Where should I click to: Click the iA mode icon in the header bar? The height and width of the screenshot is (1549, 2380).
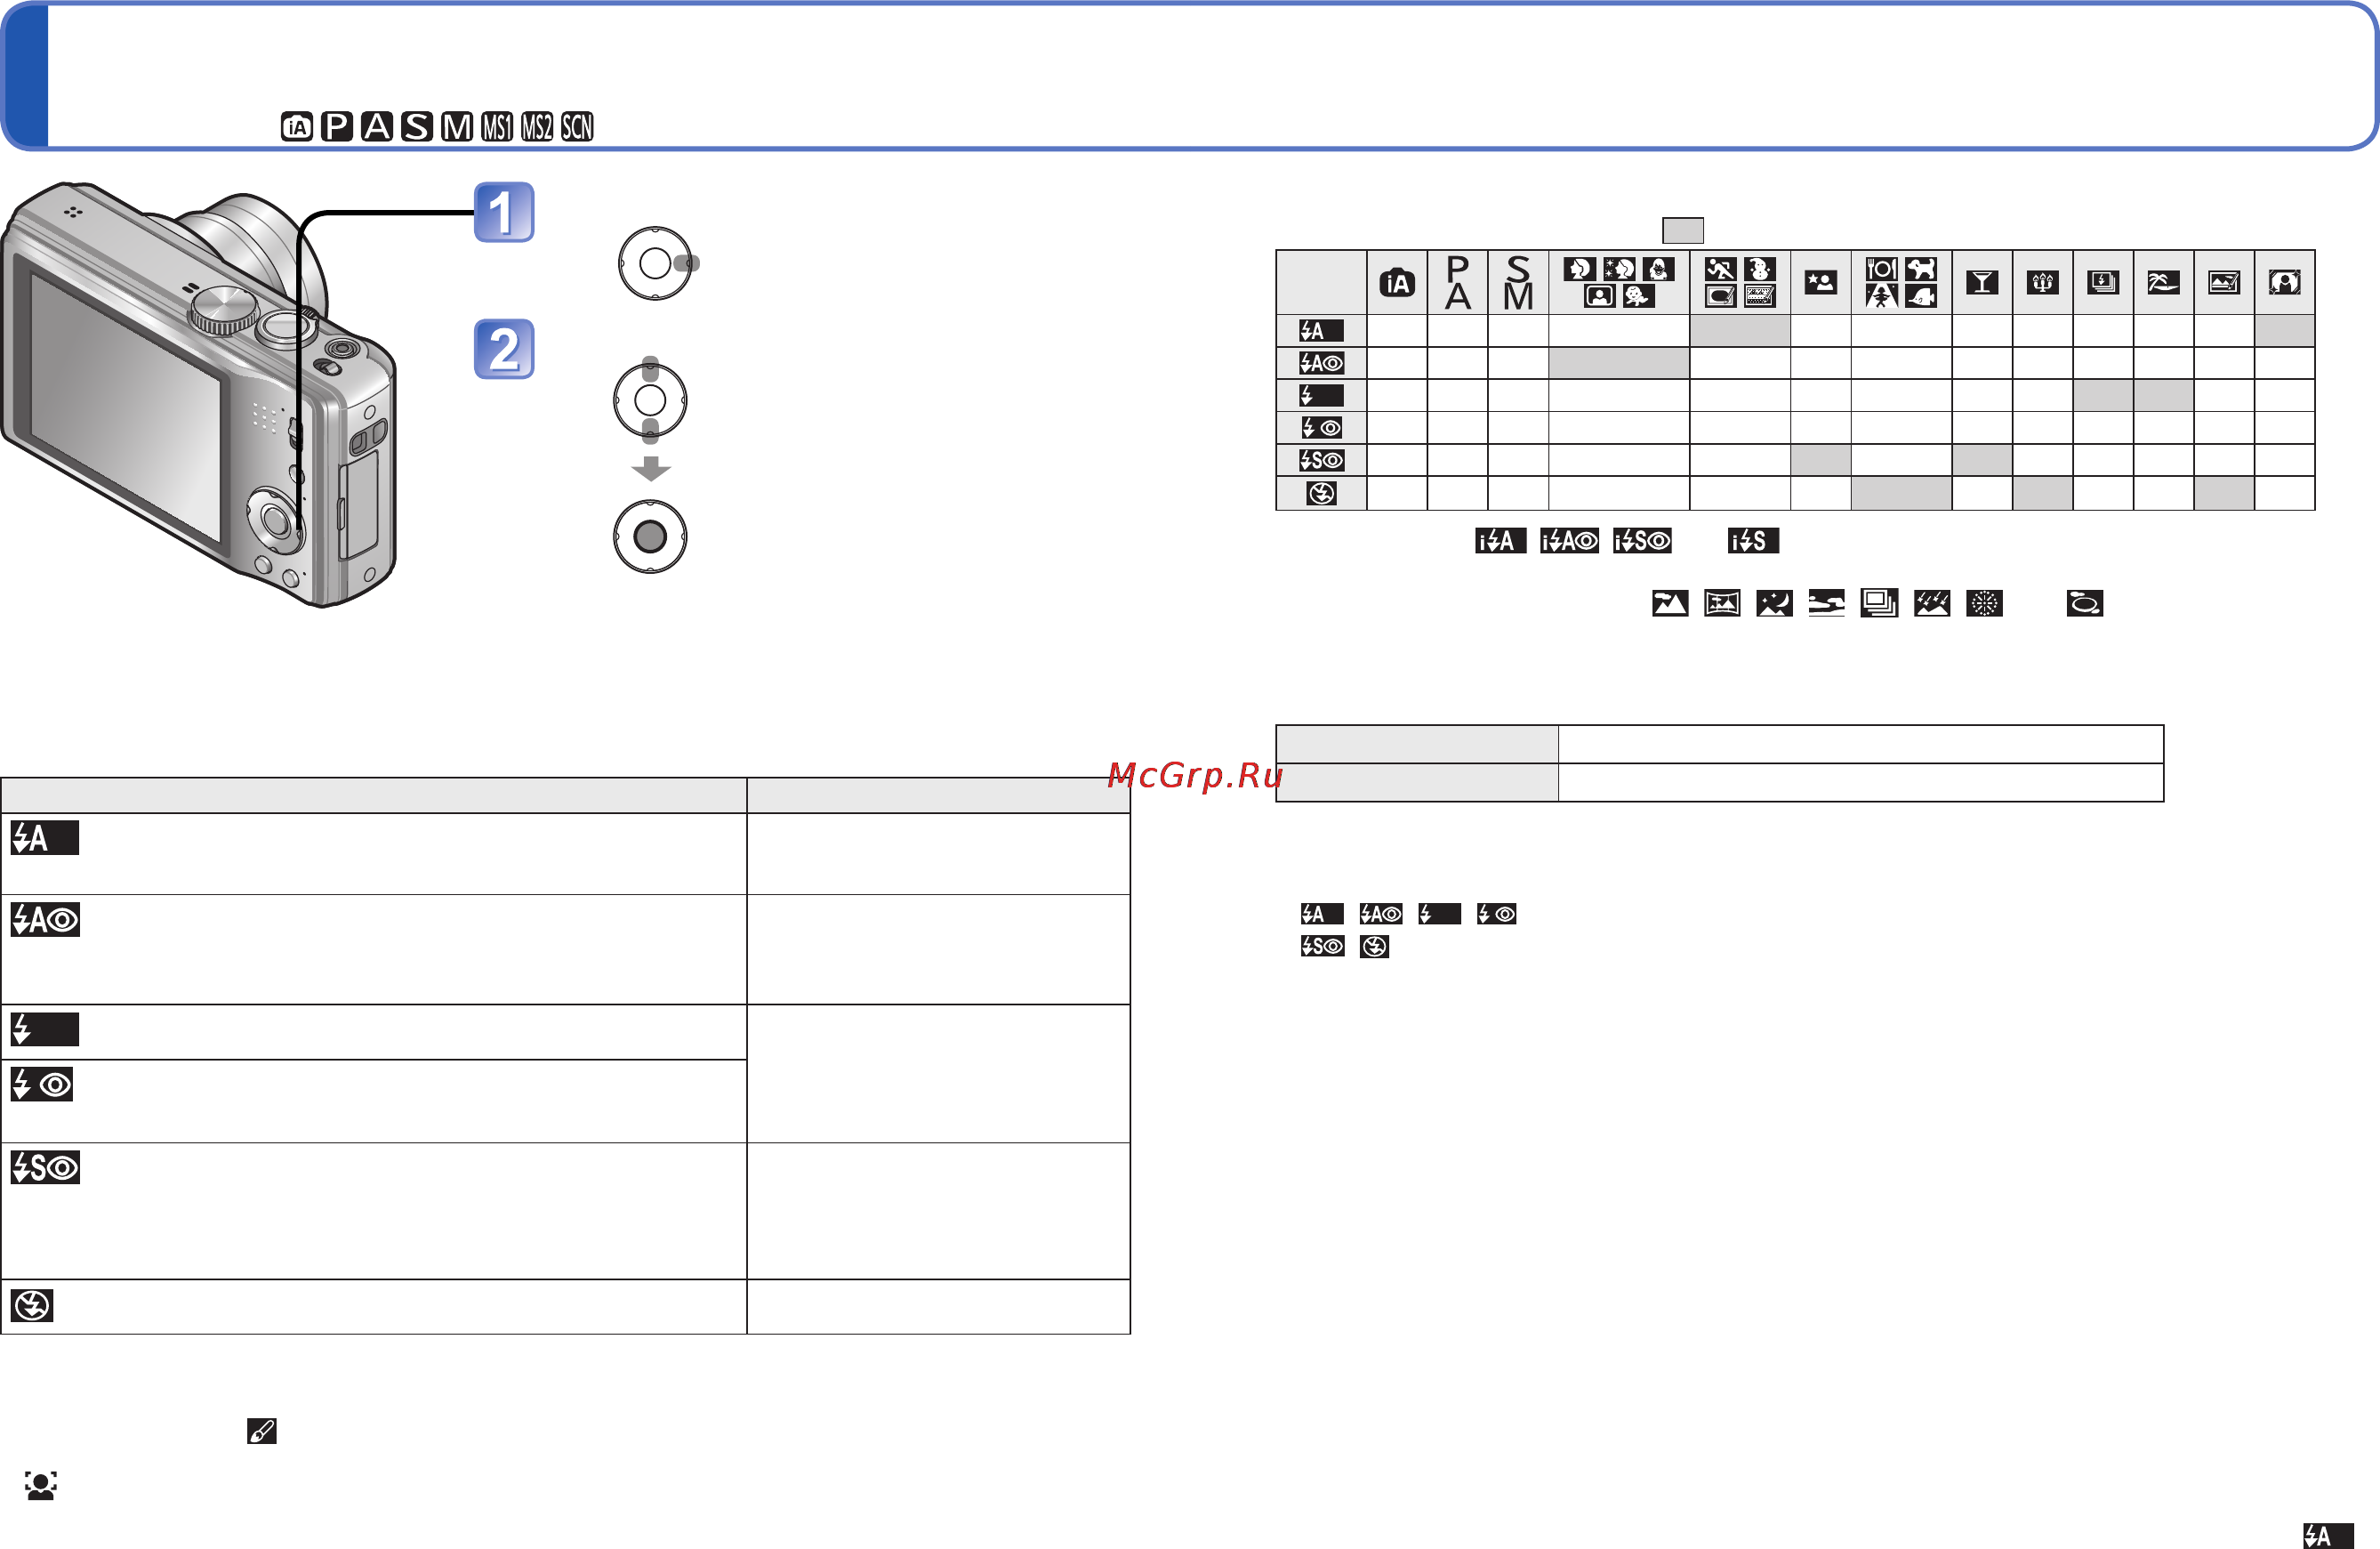[x=297, y=127]
